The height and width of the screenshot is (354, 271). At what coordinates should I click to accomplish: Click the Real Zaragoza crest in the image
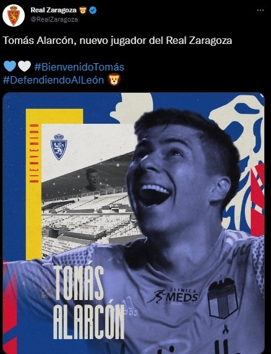[59, 147]
